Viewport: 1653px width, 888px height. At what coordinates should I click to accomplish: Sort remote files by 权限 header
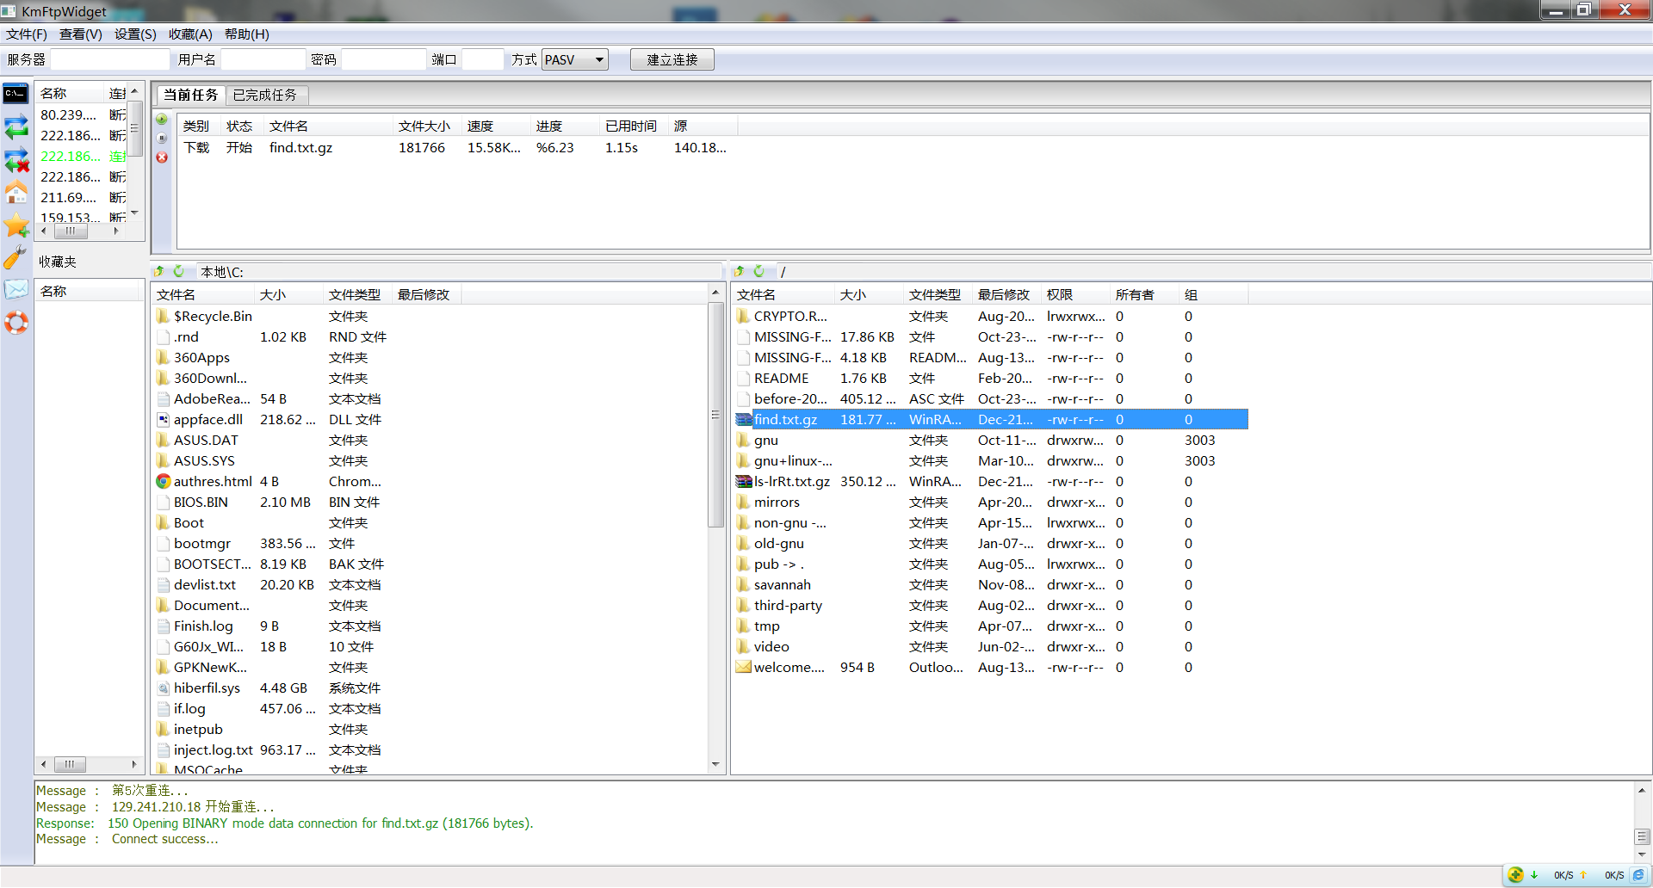[x=1075, y=295]
